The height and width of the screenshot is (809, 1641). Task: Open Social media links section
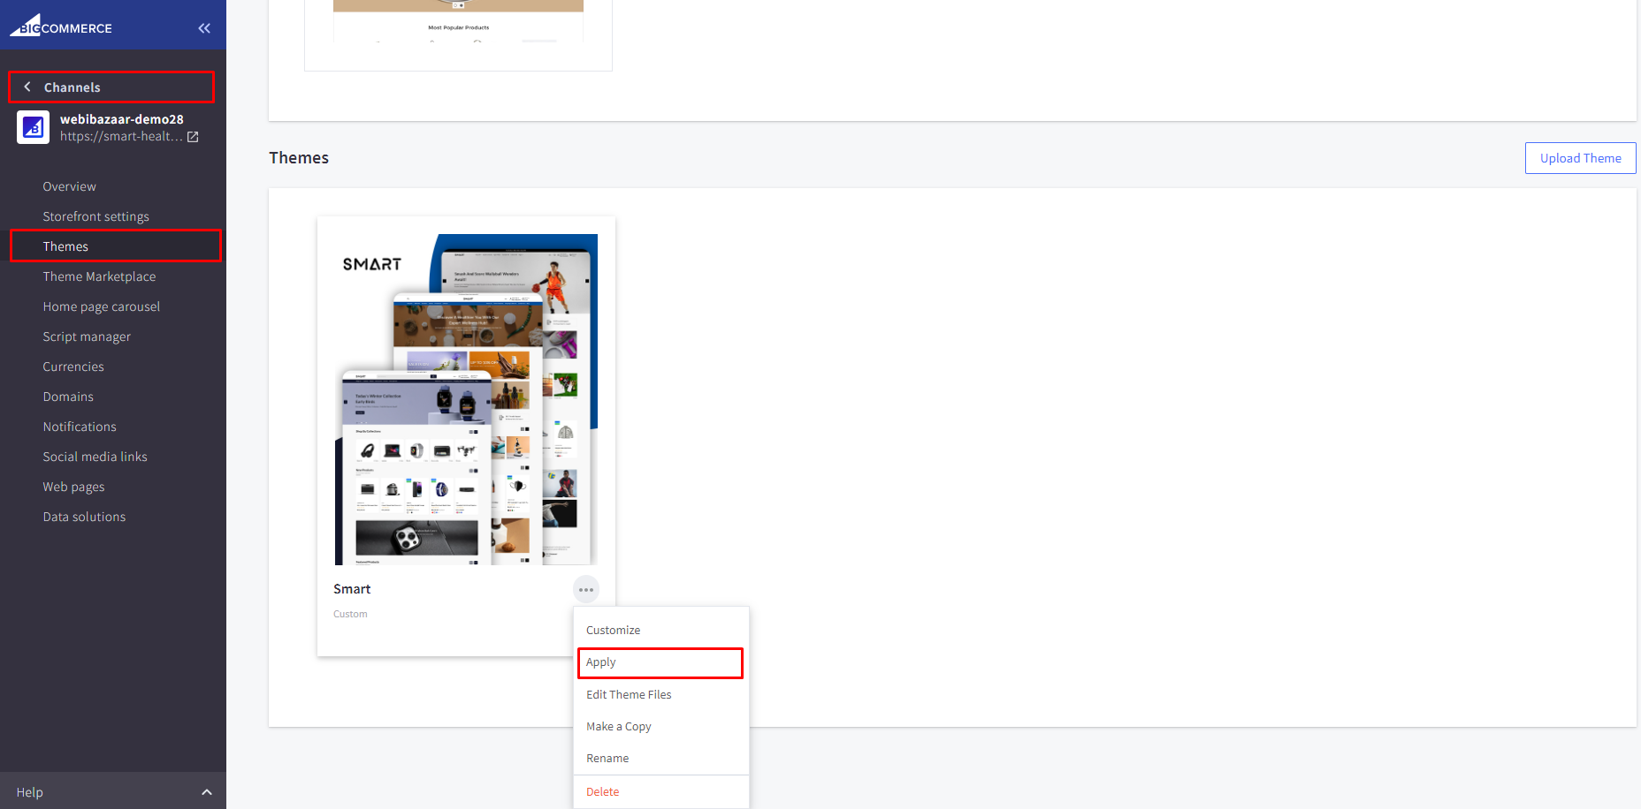[x=95, y=457]
